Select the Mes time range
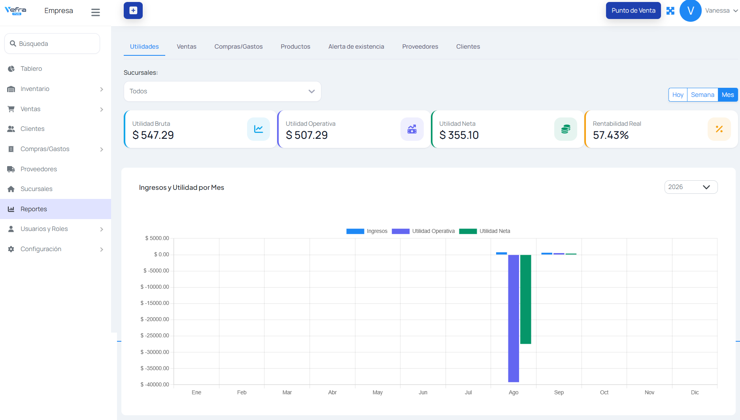 point(728,95)
